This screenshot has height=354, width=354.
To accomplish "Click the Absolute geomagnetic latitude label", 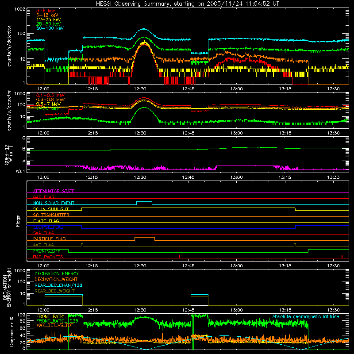I will (306, 316).
